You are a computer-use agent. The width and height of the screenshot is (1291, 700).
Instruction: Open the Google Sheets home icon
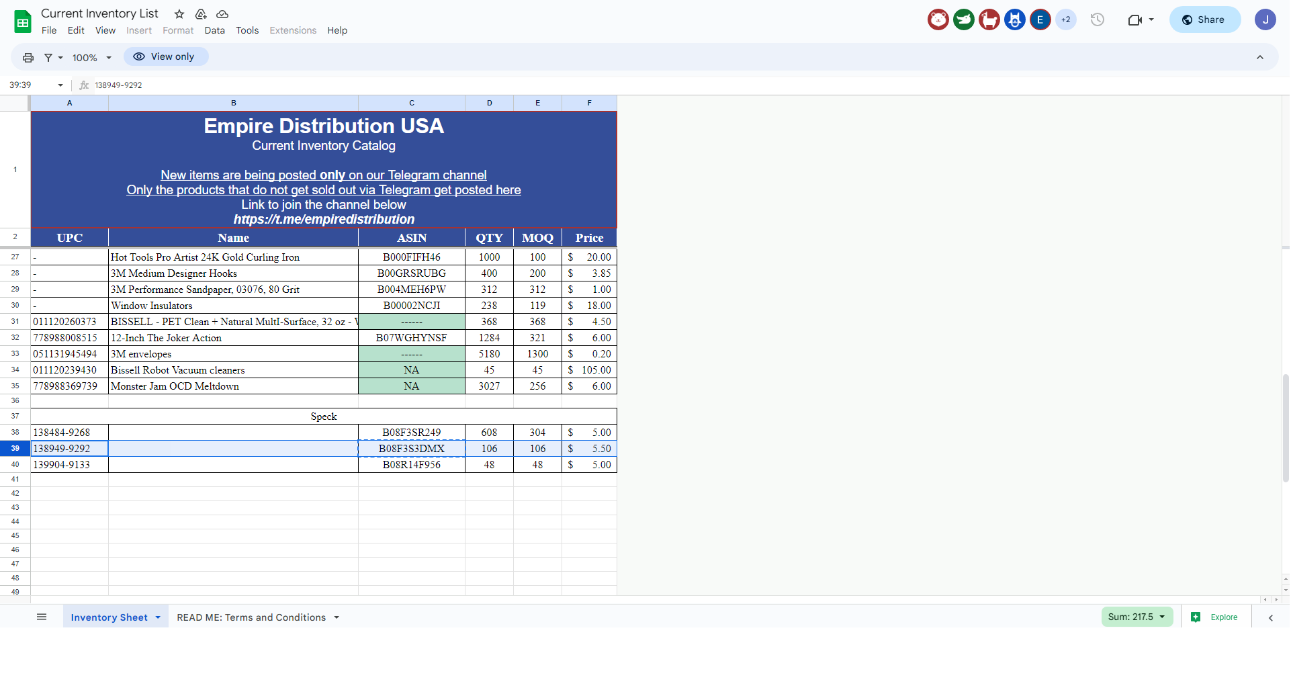pyautogui.click(x=23, y=21)
